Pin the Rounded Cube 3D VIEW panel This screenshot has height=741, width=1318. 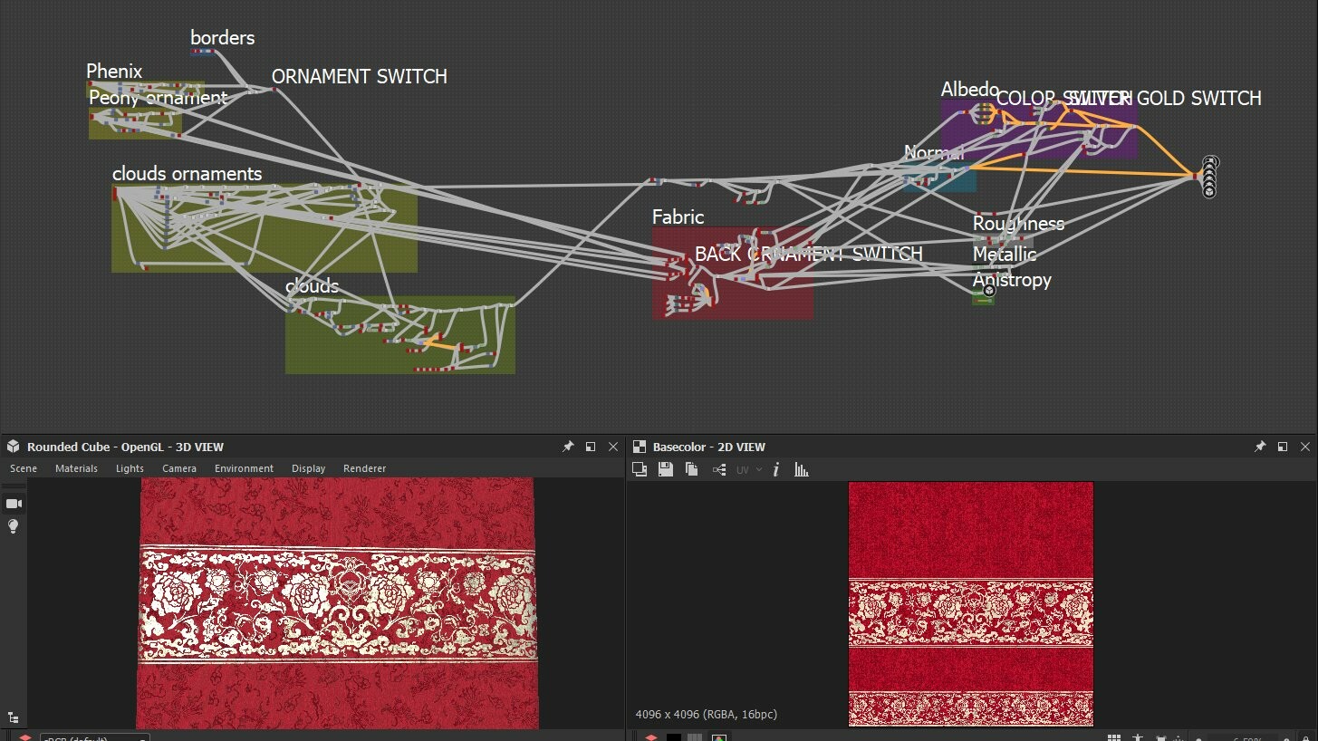[568, 446]
